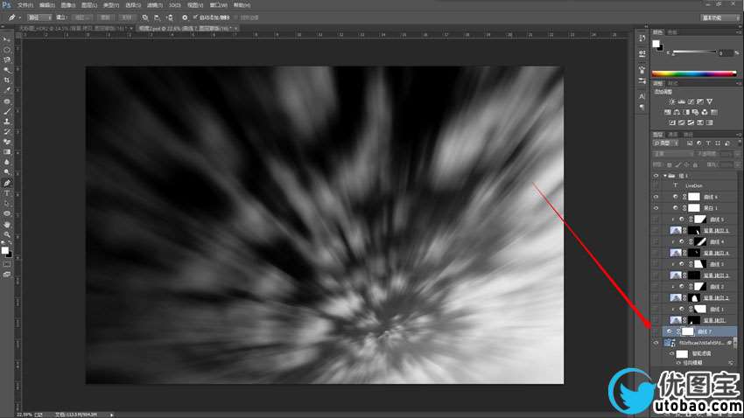Open the path mode dropdown
Viewport: 744px width, 418px height.
pos(40,17)
